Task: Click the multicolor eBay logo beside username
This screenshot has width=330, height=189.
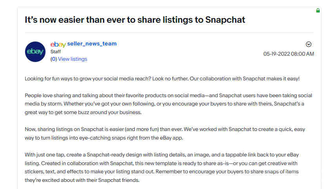Action: click(58, 44)
